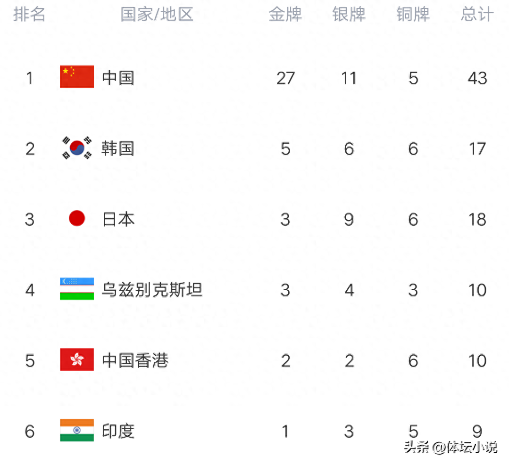
Task: Click the 头条 @体坛小说 watermark
Action: point(451,448)
